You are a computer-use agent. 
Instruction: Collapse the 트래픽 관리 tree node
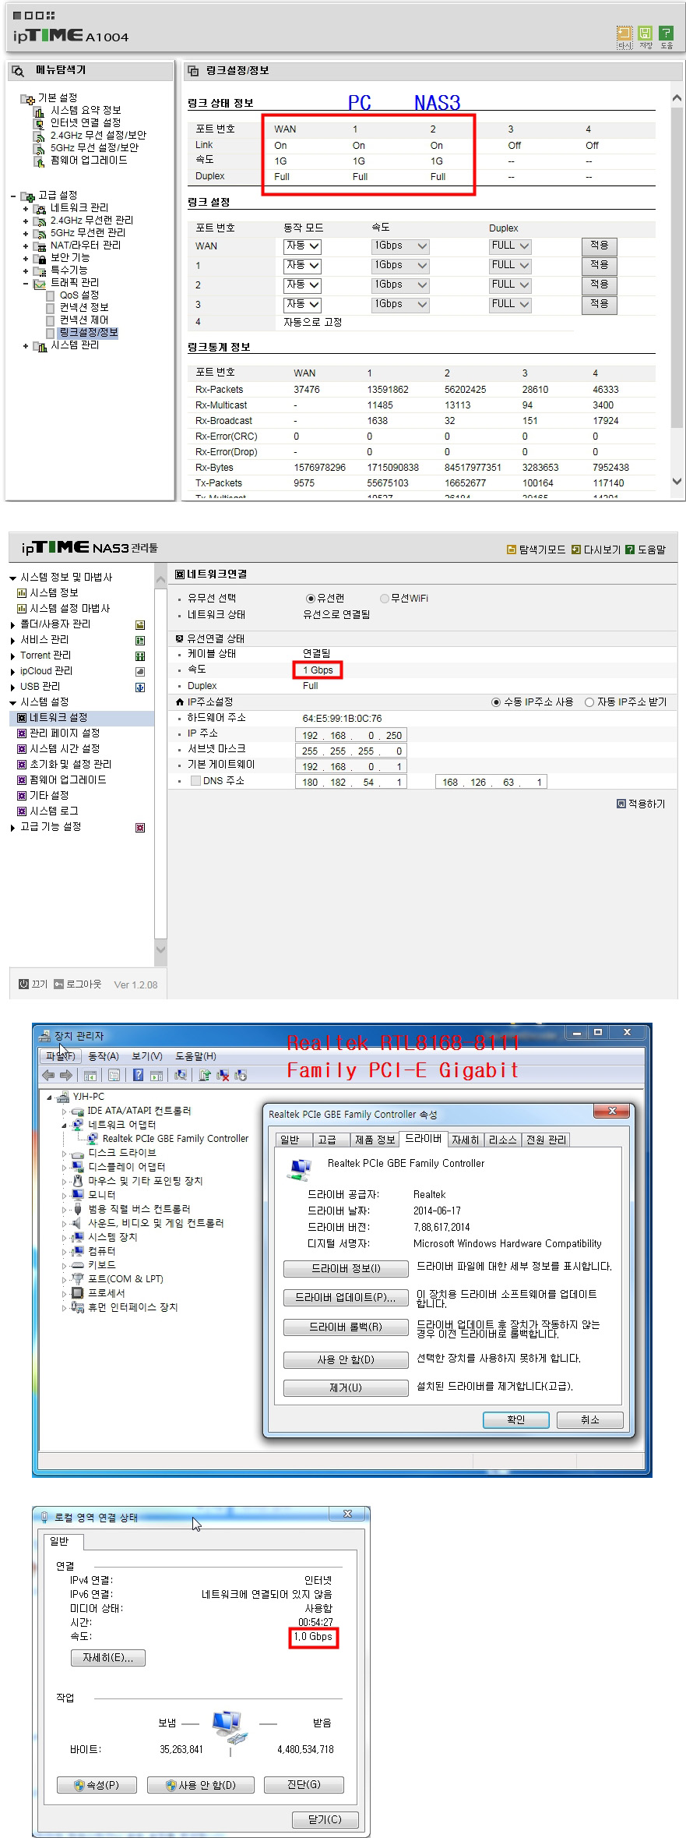pos(26,283)
